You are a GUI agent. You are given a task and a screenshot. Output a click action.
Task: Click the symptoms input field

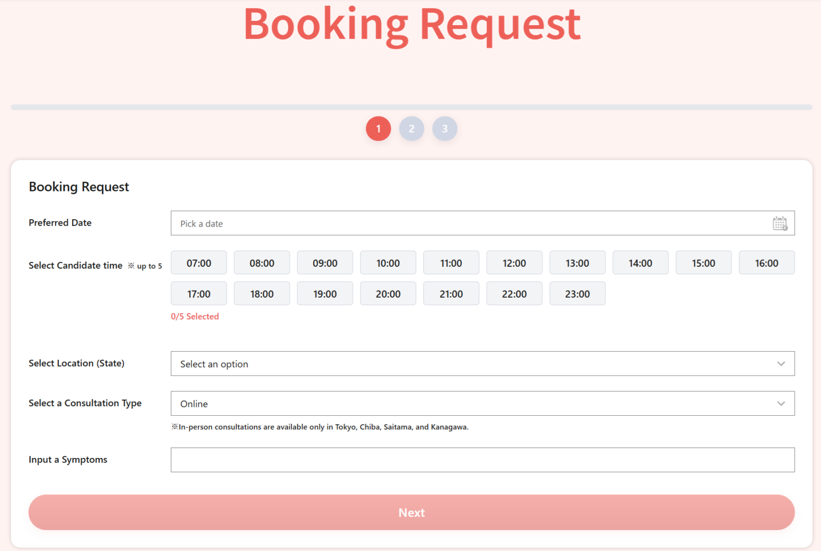click(482, 460)
